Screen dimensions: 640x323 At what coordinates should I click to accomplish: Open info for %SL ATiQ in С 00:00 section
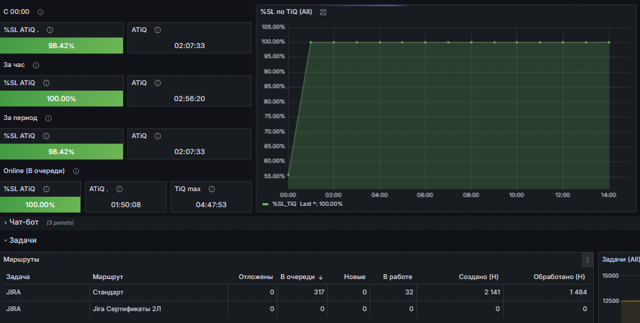pyautogui.click(x=50, y=30)
